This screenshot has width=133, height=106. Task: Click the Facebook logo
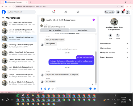[4, 12]
